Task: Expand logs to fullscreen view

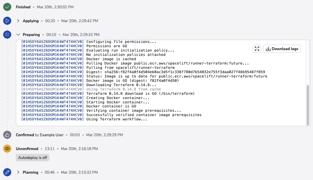Action: (257, 49)
